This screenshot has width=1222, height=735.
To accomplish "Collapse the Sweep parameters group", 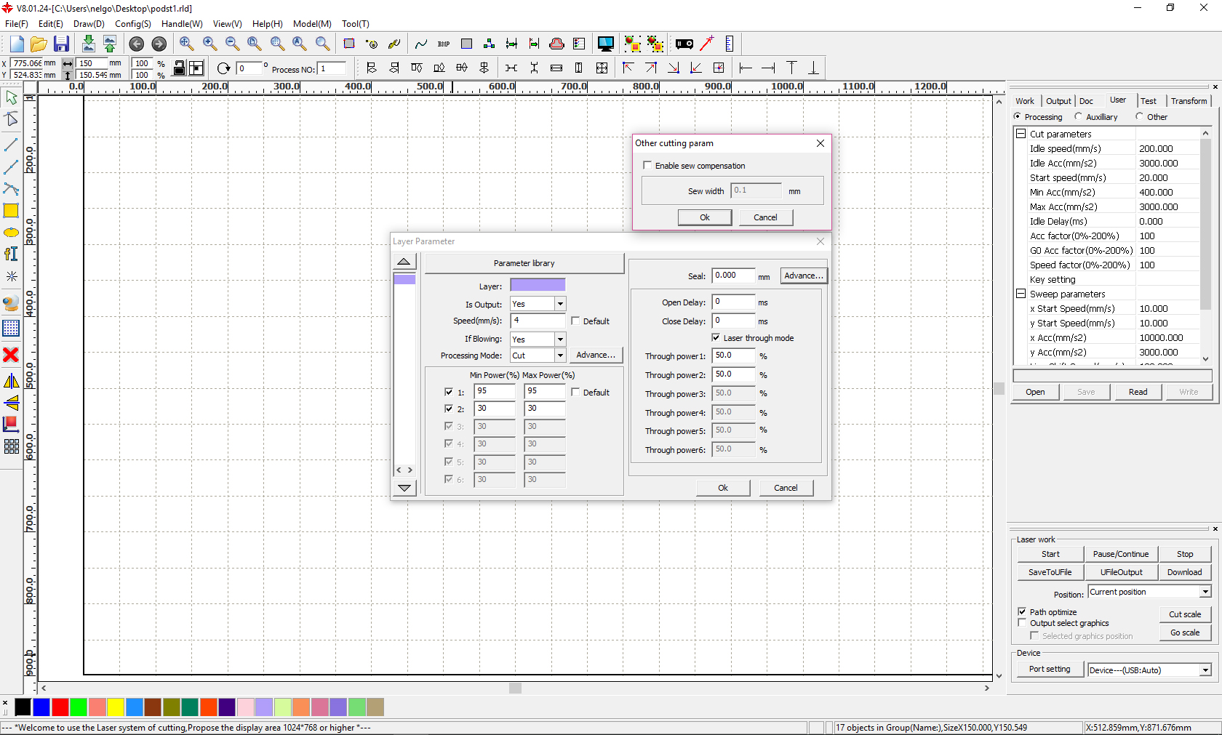I will [1021, 294].
